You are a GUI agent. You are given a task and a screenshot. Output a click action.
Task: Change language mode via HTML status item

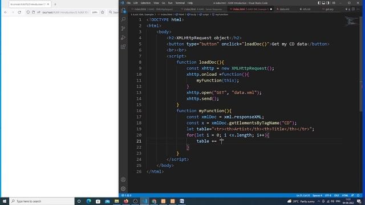click(345, 195)
